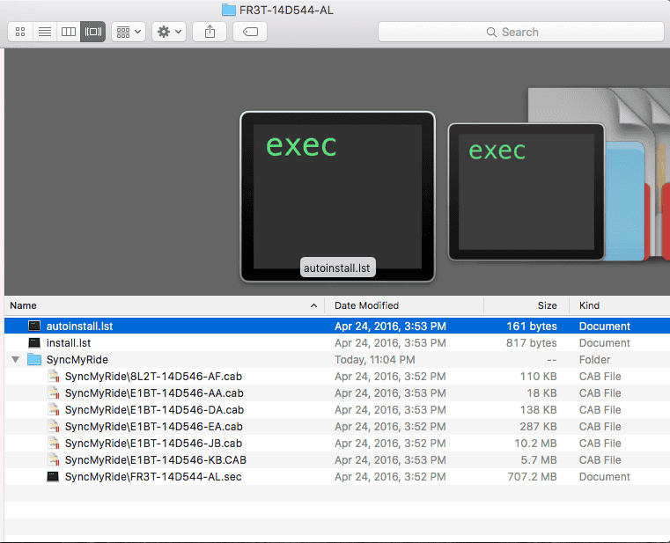
Task: Select SyncMyRide\8L2T-14D546-AF.cab file name
Action: pyautogui.click(x=153, y=377)
